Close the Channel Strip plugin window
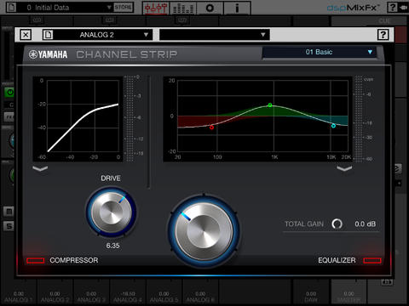409x306 pixels. (26, 35)
